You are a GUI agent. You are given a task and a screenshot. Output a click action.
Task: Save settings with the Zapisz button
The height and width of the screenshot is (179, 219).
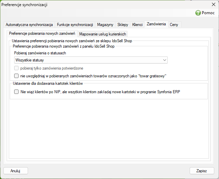[x=202, y=171]
